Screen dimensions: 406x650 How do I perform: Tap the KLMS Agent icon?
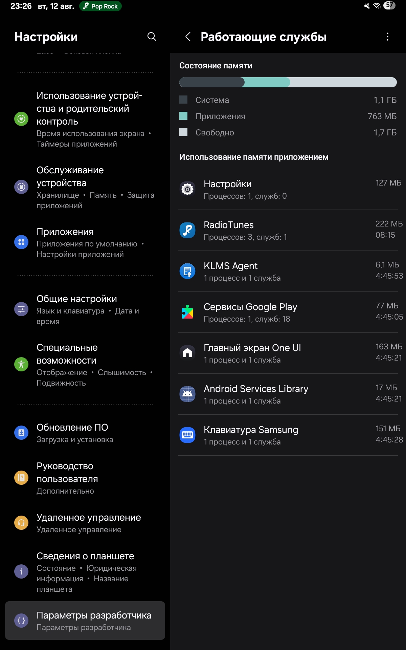pos(187,272)
